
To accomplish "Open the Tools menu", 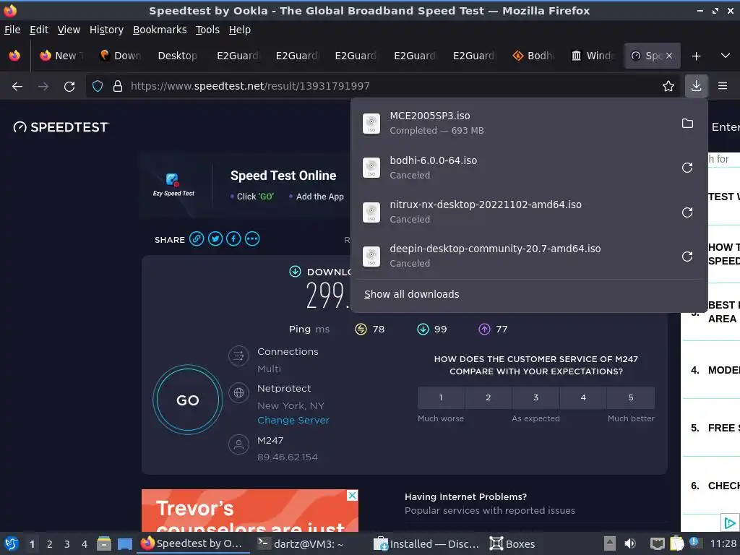I will 207,30.
